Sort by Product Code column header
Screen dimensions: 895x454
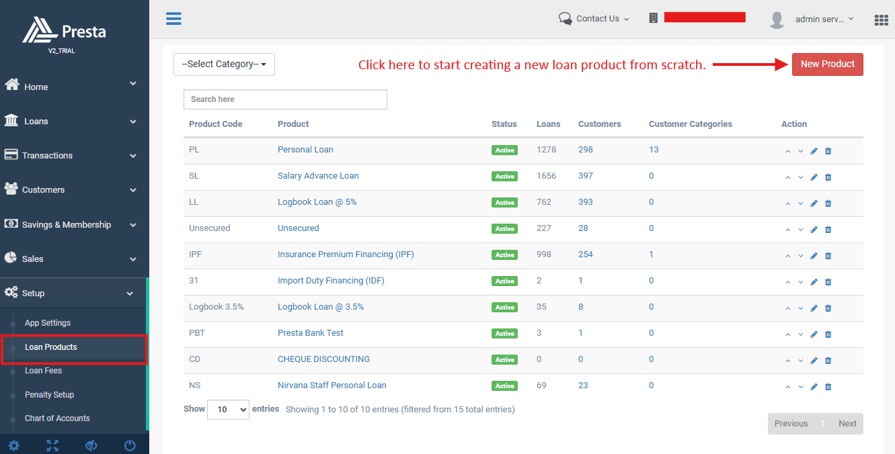tap(216, 124)
